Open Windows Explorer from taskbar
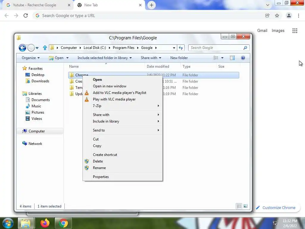Screen dimensions: 305x229 coord(26,223)
